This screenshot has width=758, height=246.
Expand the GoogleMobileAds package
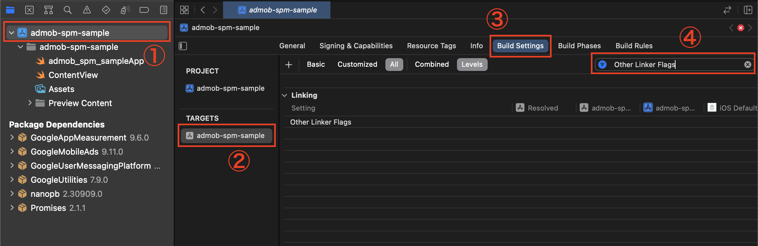12,151
